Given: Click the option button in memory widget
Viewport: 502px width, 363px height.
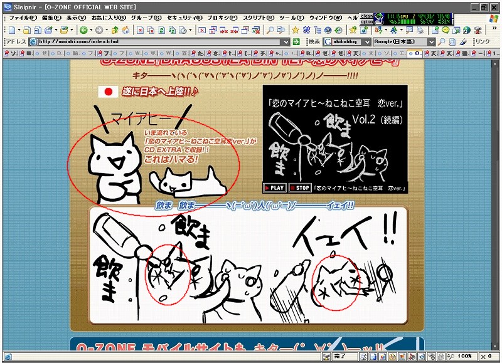Looking at the screenshot, I should pos(367,22).
